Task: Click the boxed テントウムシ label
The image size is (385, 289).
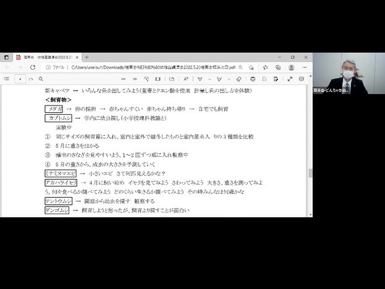Action: click(59, 201)
